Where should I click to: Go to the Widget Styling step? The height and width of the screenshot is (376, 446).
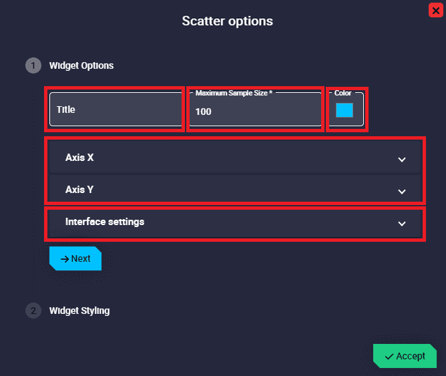[79, 311]
